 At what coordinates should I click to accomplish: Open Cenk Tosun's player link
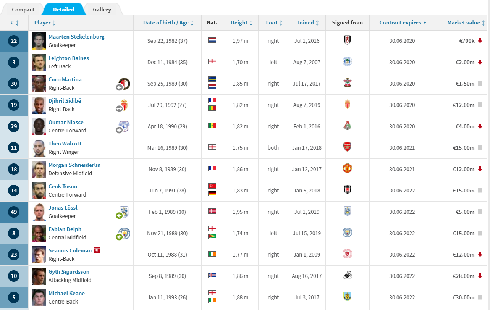63,186
